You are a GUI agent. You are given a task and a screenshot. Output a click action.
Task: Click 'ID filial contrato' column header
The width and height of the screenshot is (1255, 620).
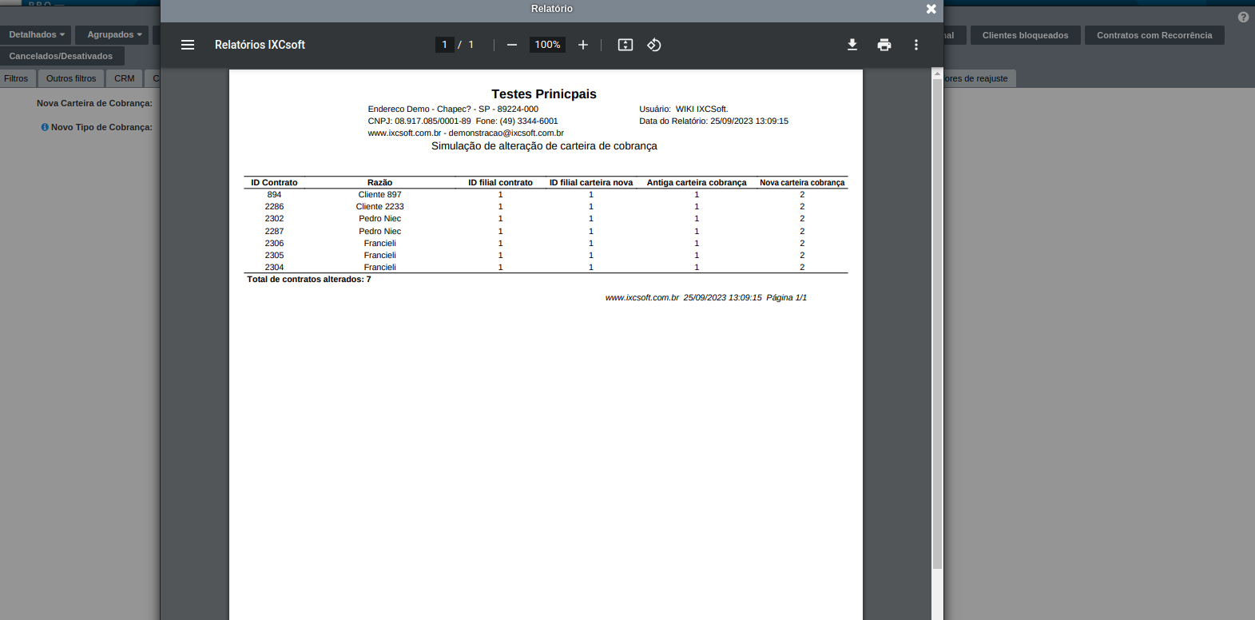pos(501,183)
